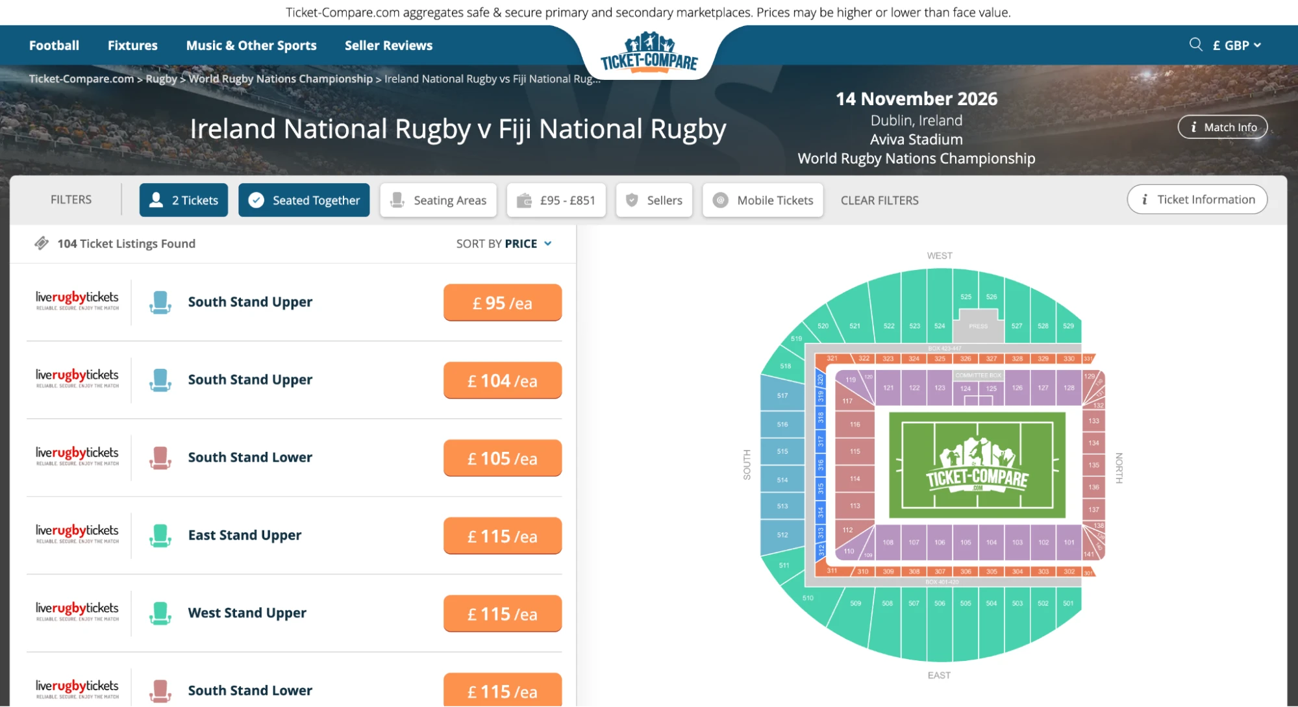Open the Football menu

tap(54, 45)
